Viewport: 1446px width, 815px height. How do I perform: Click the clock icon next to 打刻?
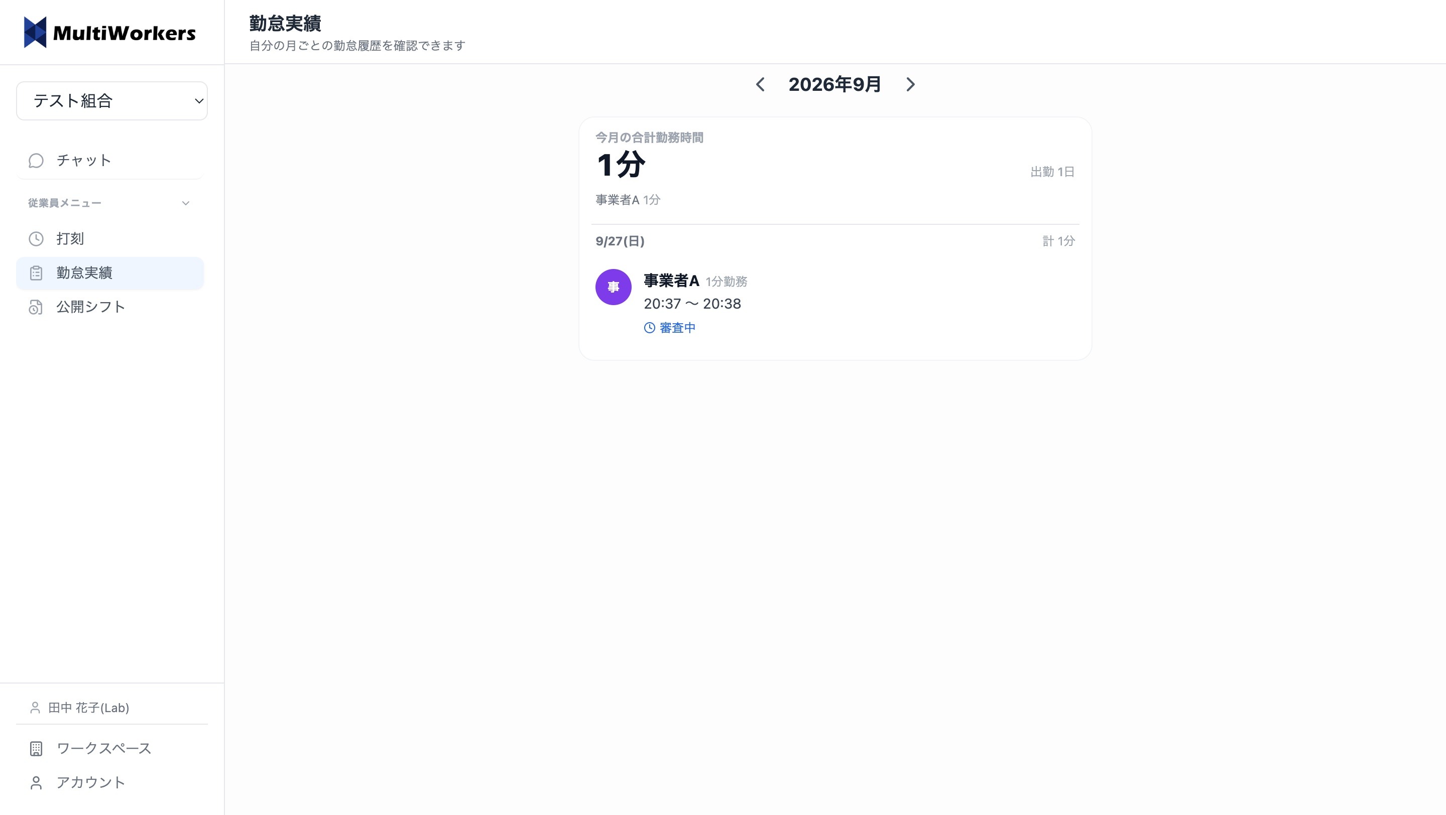pyautogui.click(x=36, y=239)
